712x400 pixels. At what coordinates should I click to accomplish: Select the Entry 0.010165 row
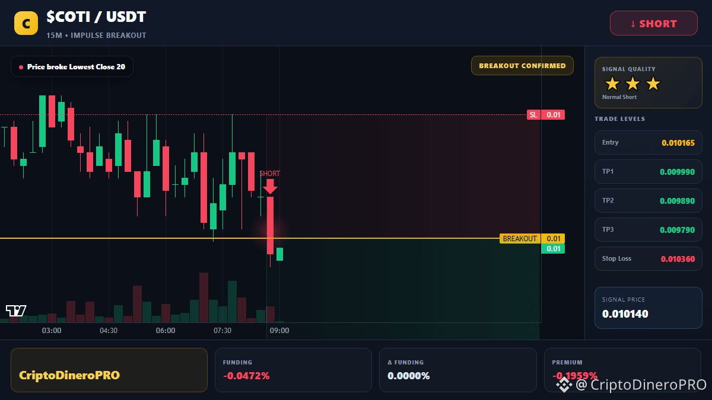(649, 142)
